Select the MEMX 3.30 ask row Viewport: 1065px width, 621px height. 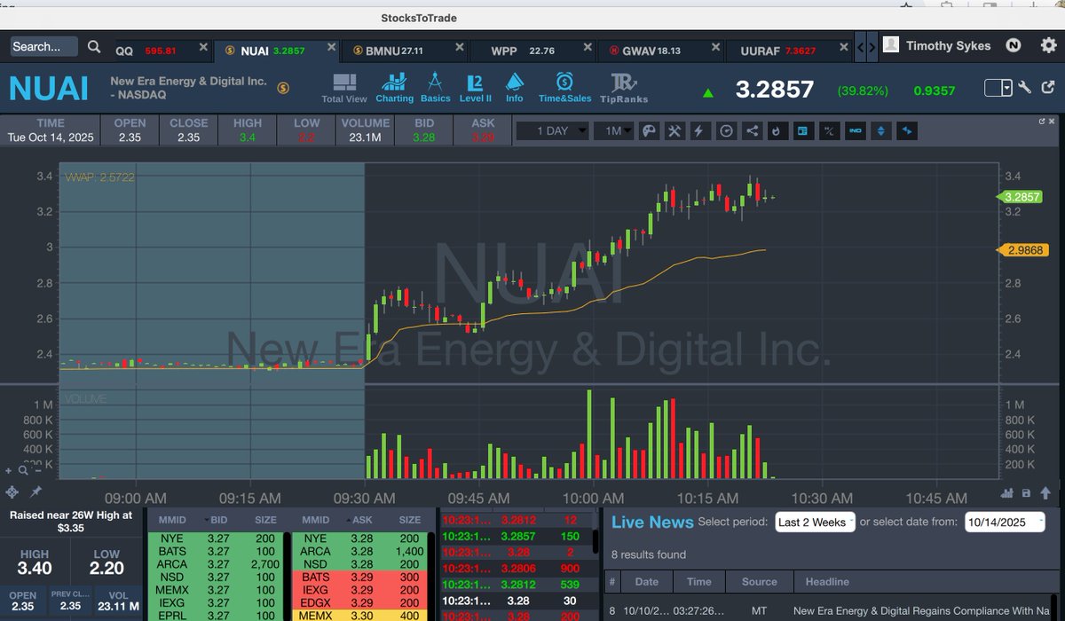click(x=362, y=615)
